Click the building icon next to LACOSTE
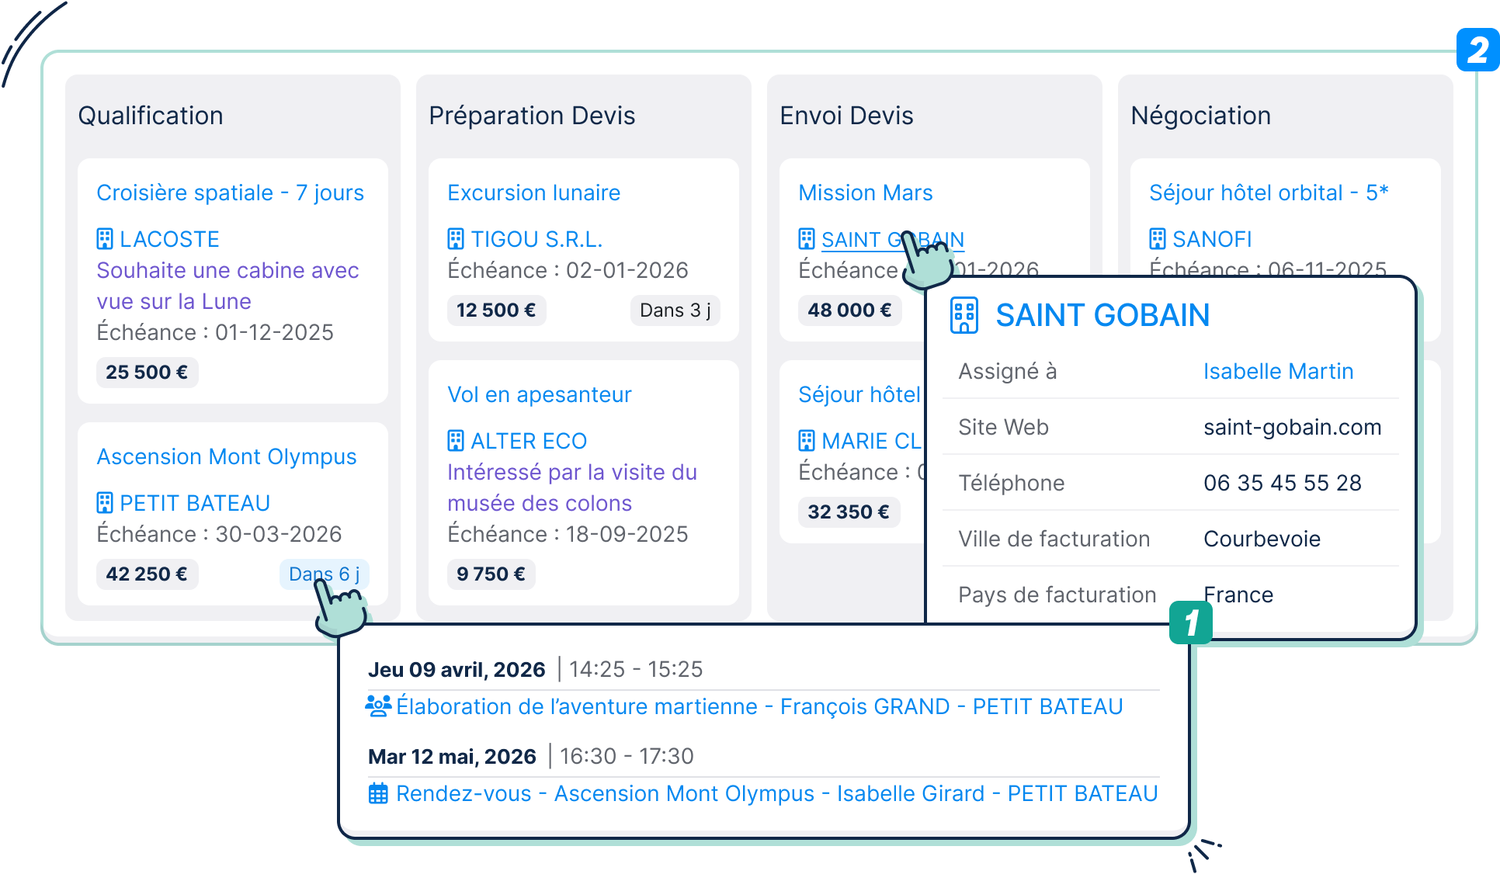Screen dimensions: 1500x874 (x=105, y=239)
